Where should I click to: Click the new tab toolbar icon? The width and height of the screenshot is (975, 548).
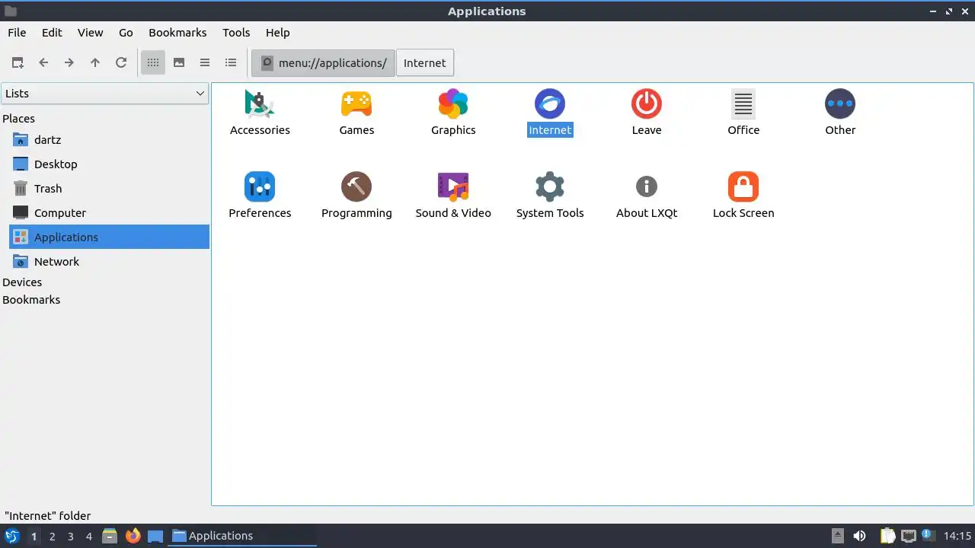tap(18, 62)
